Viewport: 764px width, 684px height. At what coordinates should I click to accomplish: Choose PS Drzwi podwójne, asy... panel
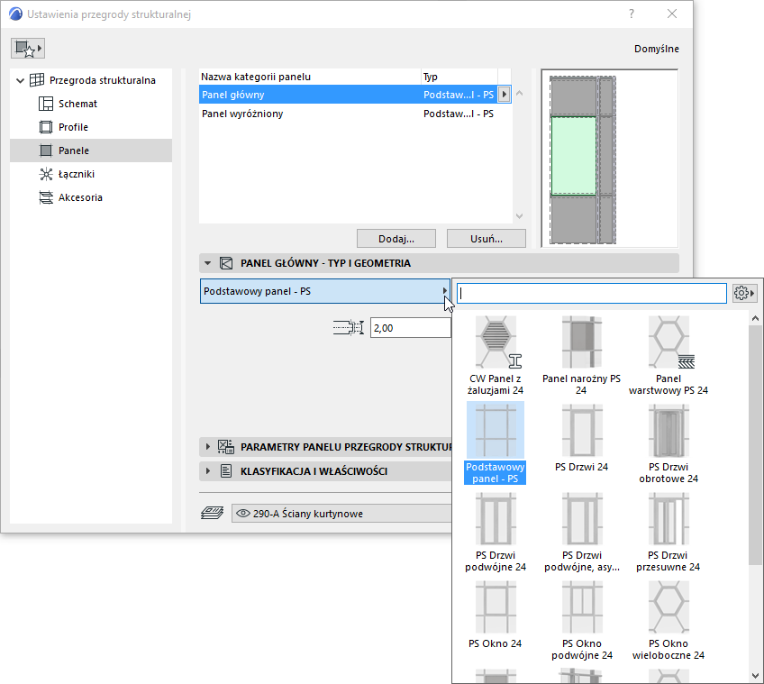(581, 533)
